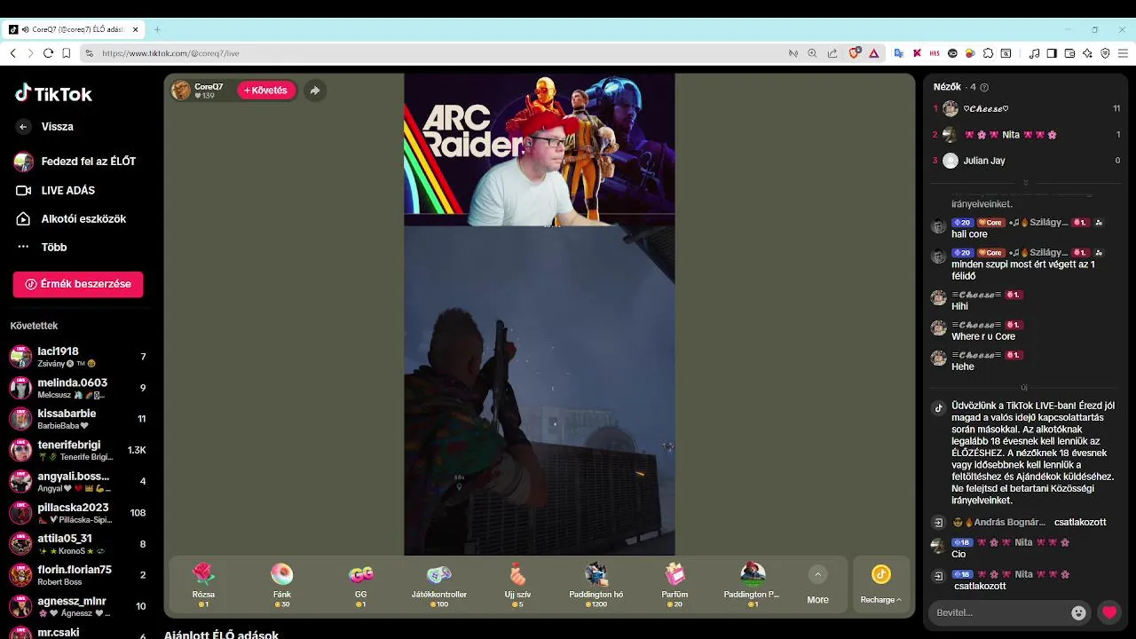Expand More gifts chevron
This screenshot has height=639, width=1136.
(x=817, y=575)
